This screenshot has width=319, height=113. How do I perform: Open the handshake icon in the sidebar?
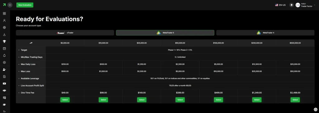pos(4,90)
